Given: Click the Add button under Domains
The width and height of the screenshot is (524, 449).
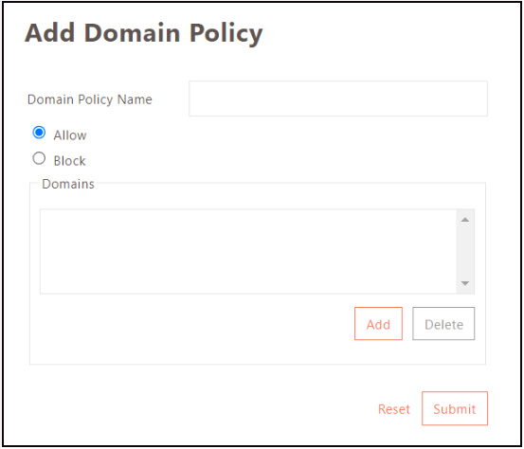Looking at the screenshot, I should (x=378, y=324).
